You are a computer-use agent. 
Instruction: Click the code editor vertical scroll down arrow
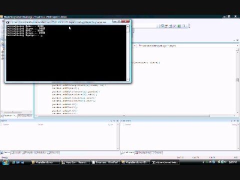coord(237,112)
